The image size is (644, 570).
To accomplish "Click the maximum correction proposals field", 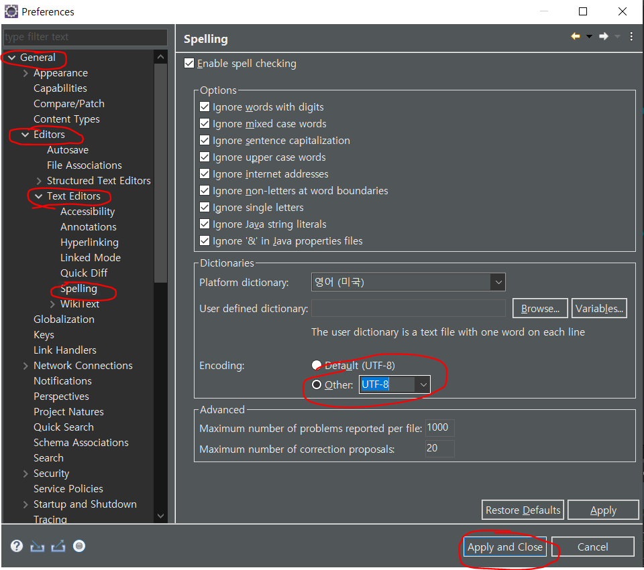I will pyautogui.click(x=440, y=448).
